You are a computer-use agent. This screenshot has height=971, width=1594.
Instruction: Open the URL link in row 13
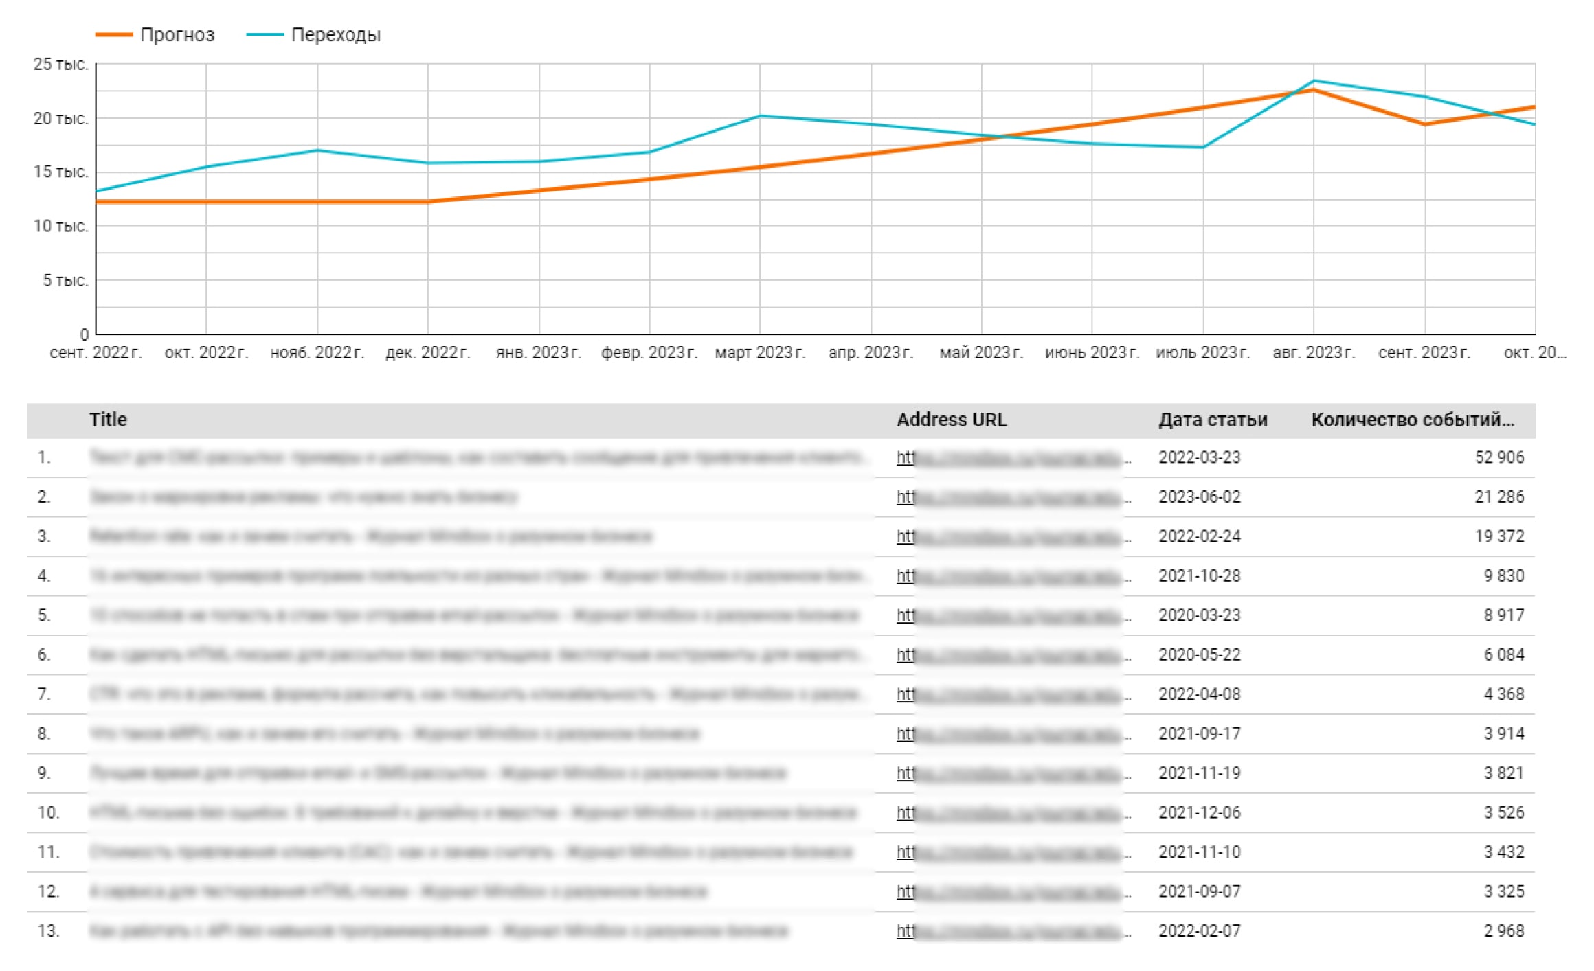click(1013, 931)
